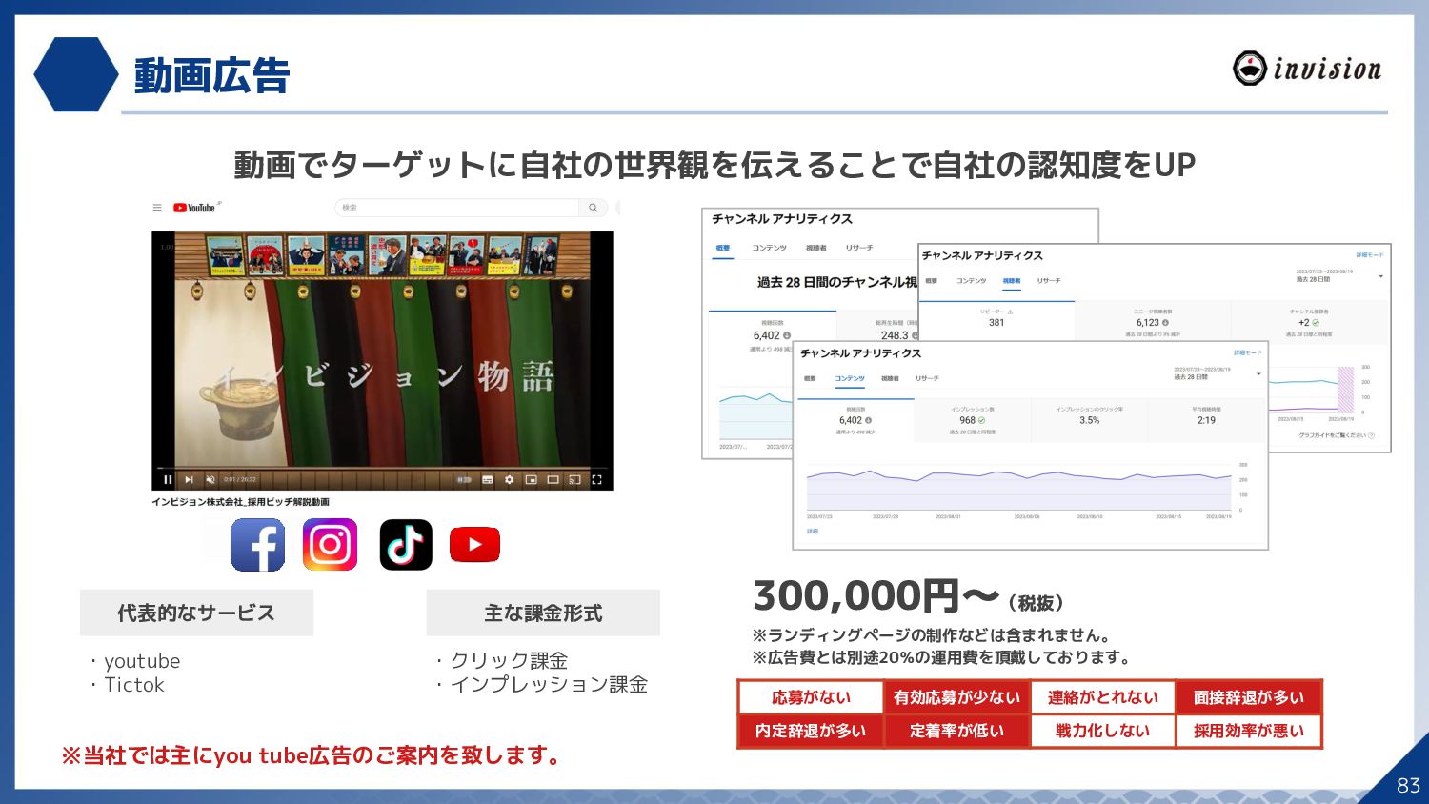Click the 300,000円〜 price text

coord(876,596)
